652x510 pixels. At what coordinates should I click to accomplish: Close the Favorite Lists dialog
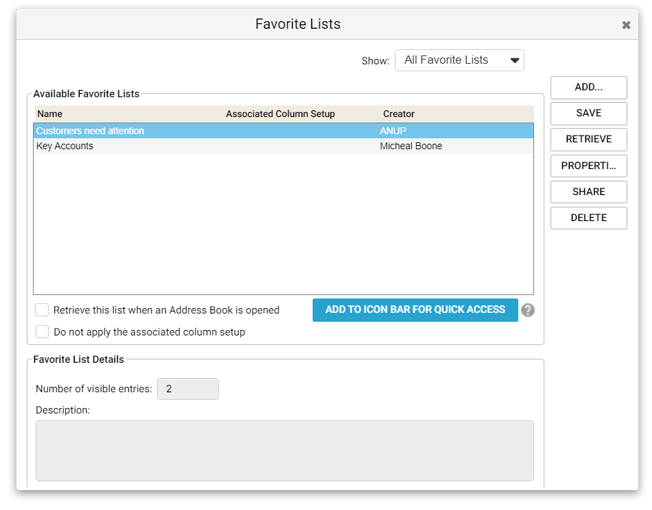click(626, 25)
